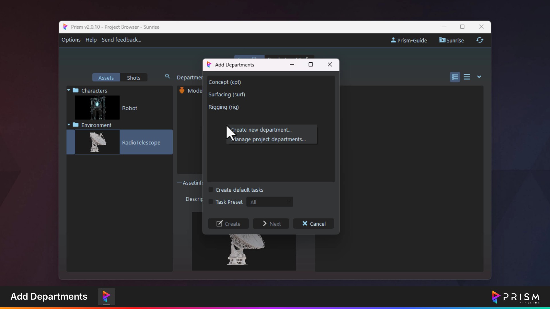Enable Create default tasks checkbox

point(211,190)
